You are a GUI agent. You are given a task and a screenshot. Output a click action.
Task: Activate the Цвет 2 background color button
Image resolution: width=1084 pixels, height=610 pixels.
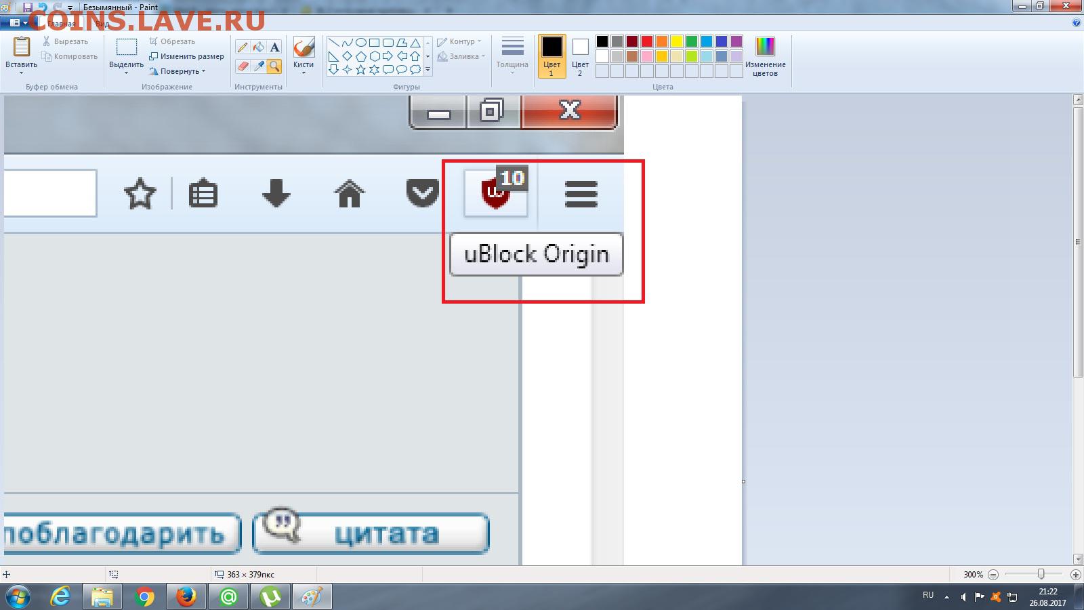pos(580,56)
